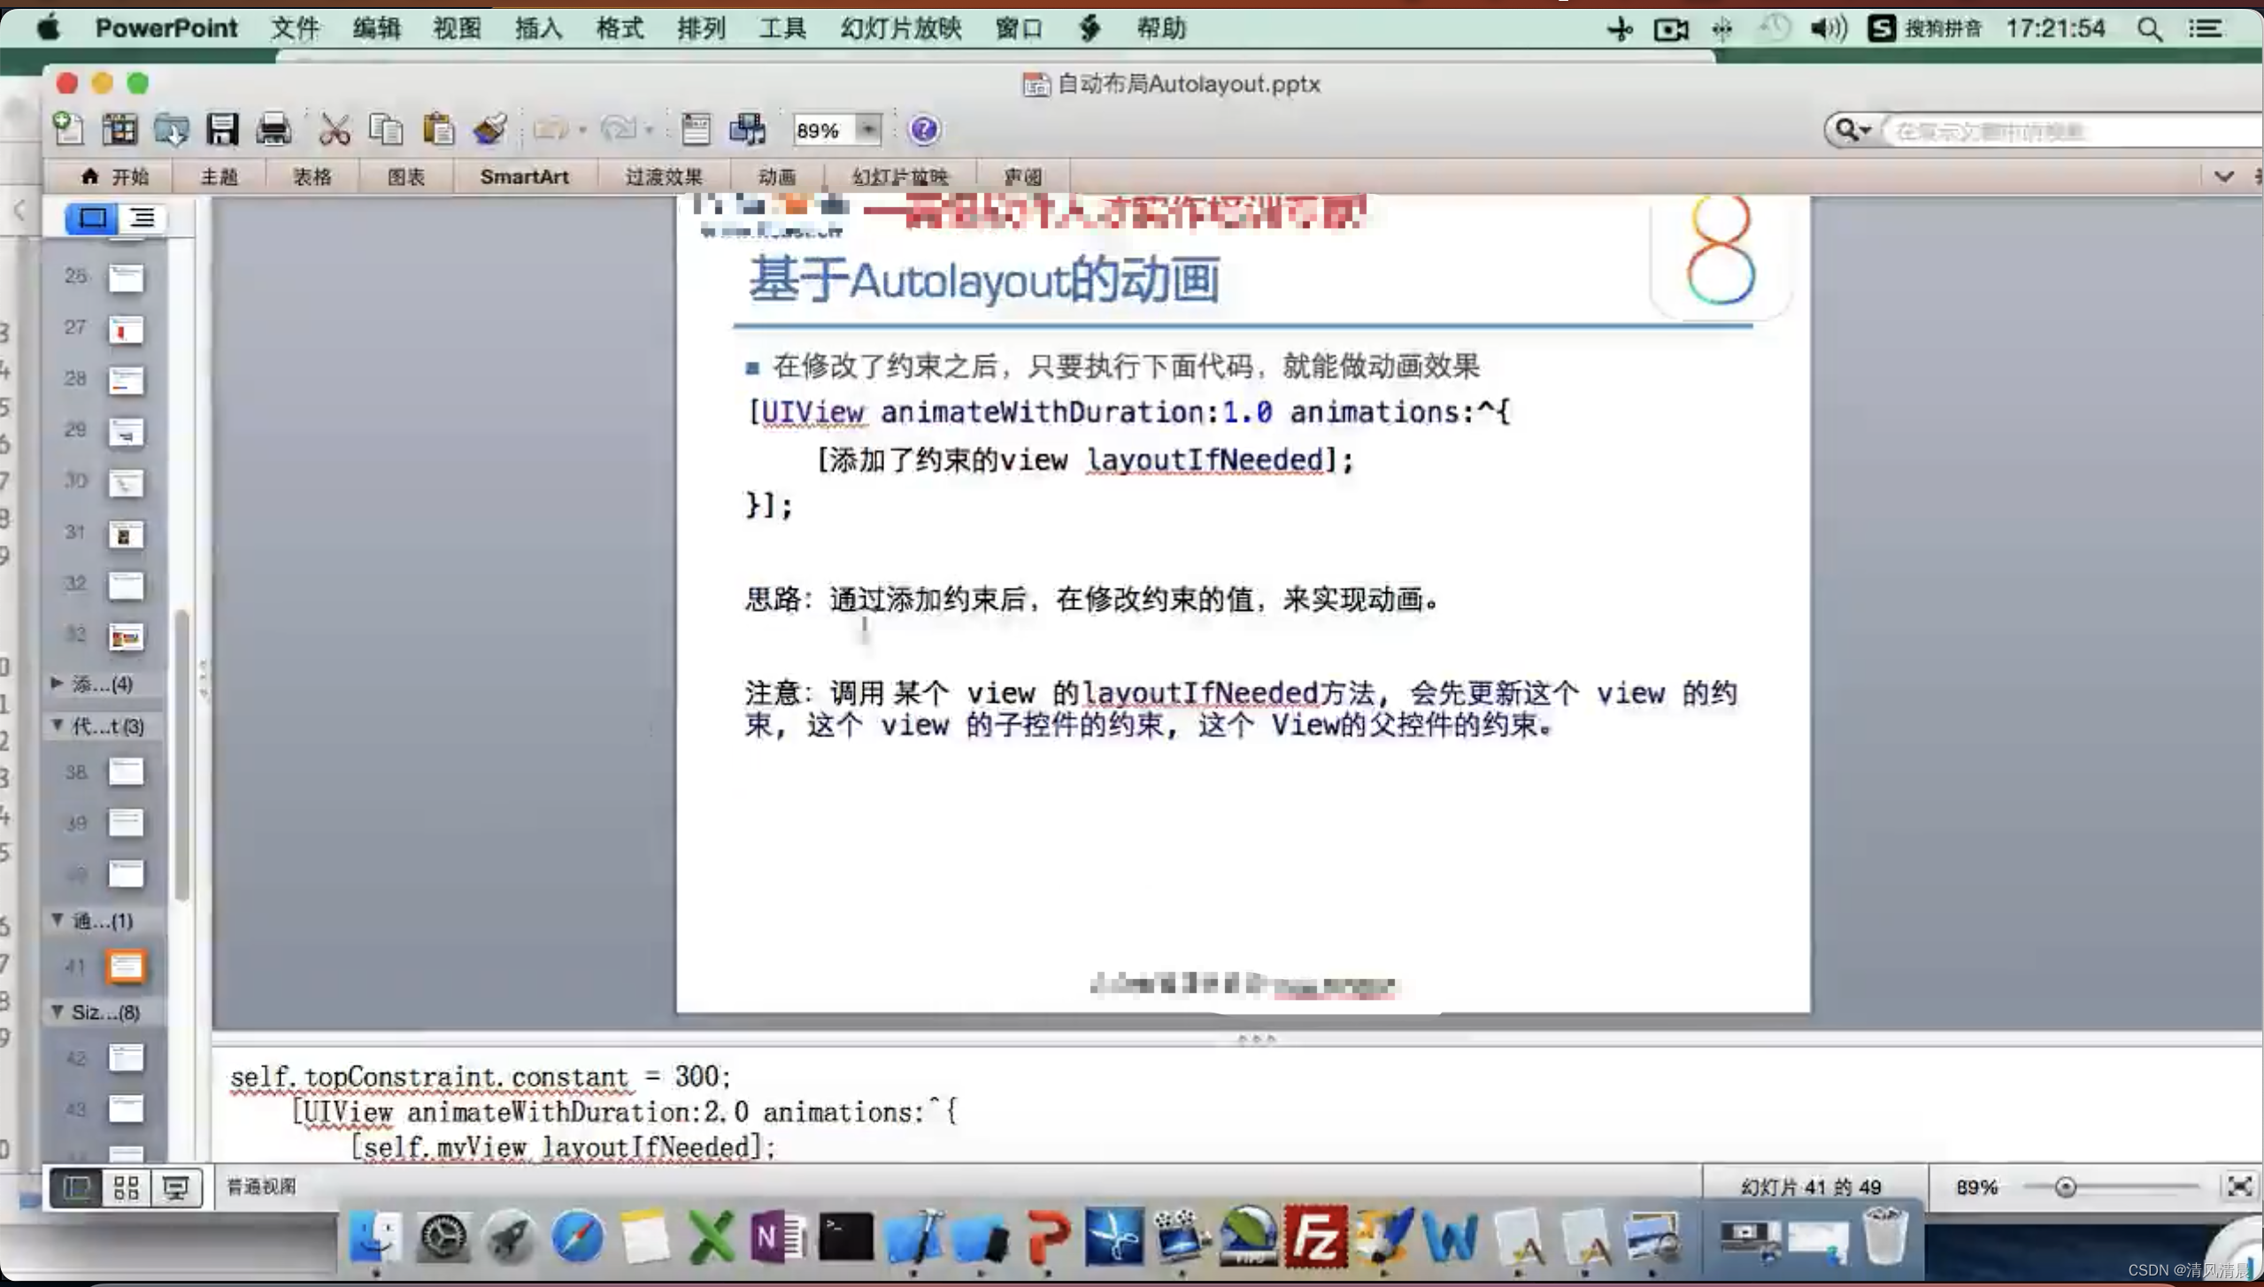
Task: Collapse the Siz...(8) section
Action: point(58,1011)
